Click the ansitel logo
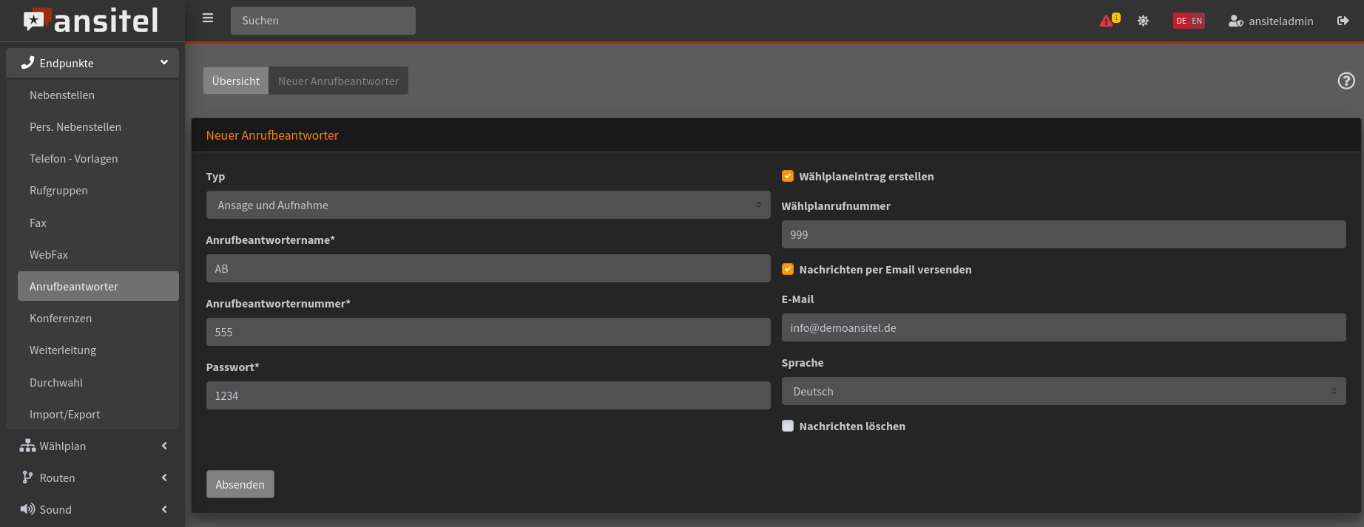This screenshot has height=527, width=1364. [92, 21]
